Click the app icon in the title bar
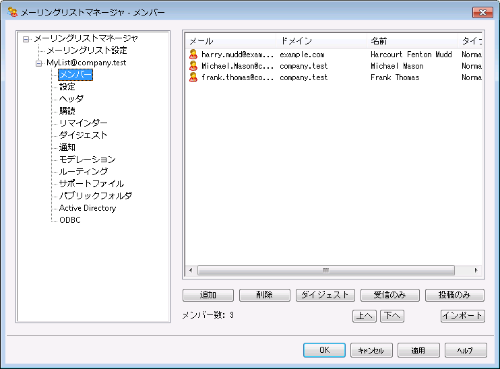This screenshot has width=500, height=369. coord(12,11)
